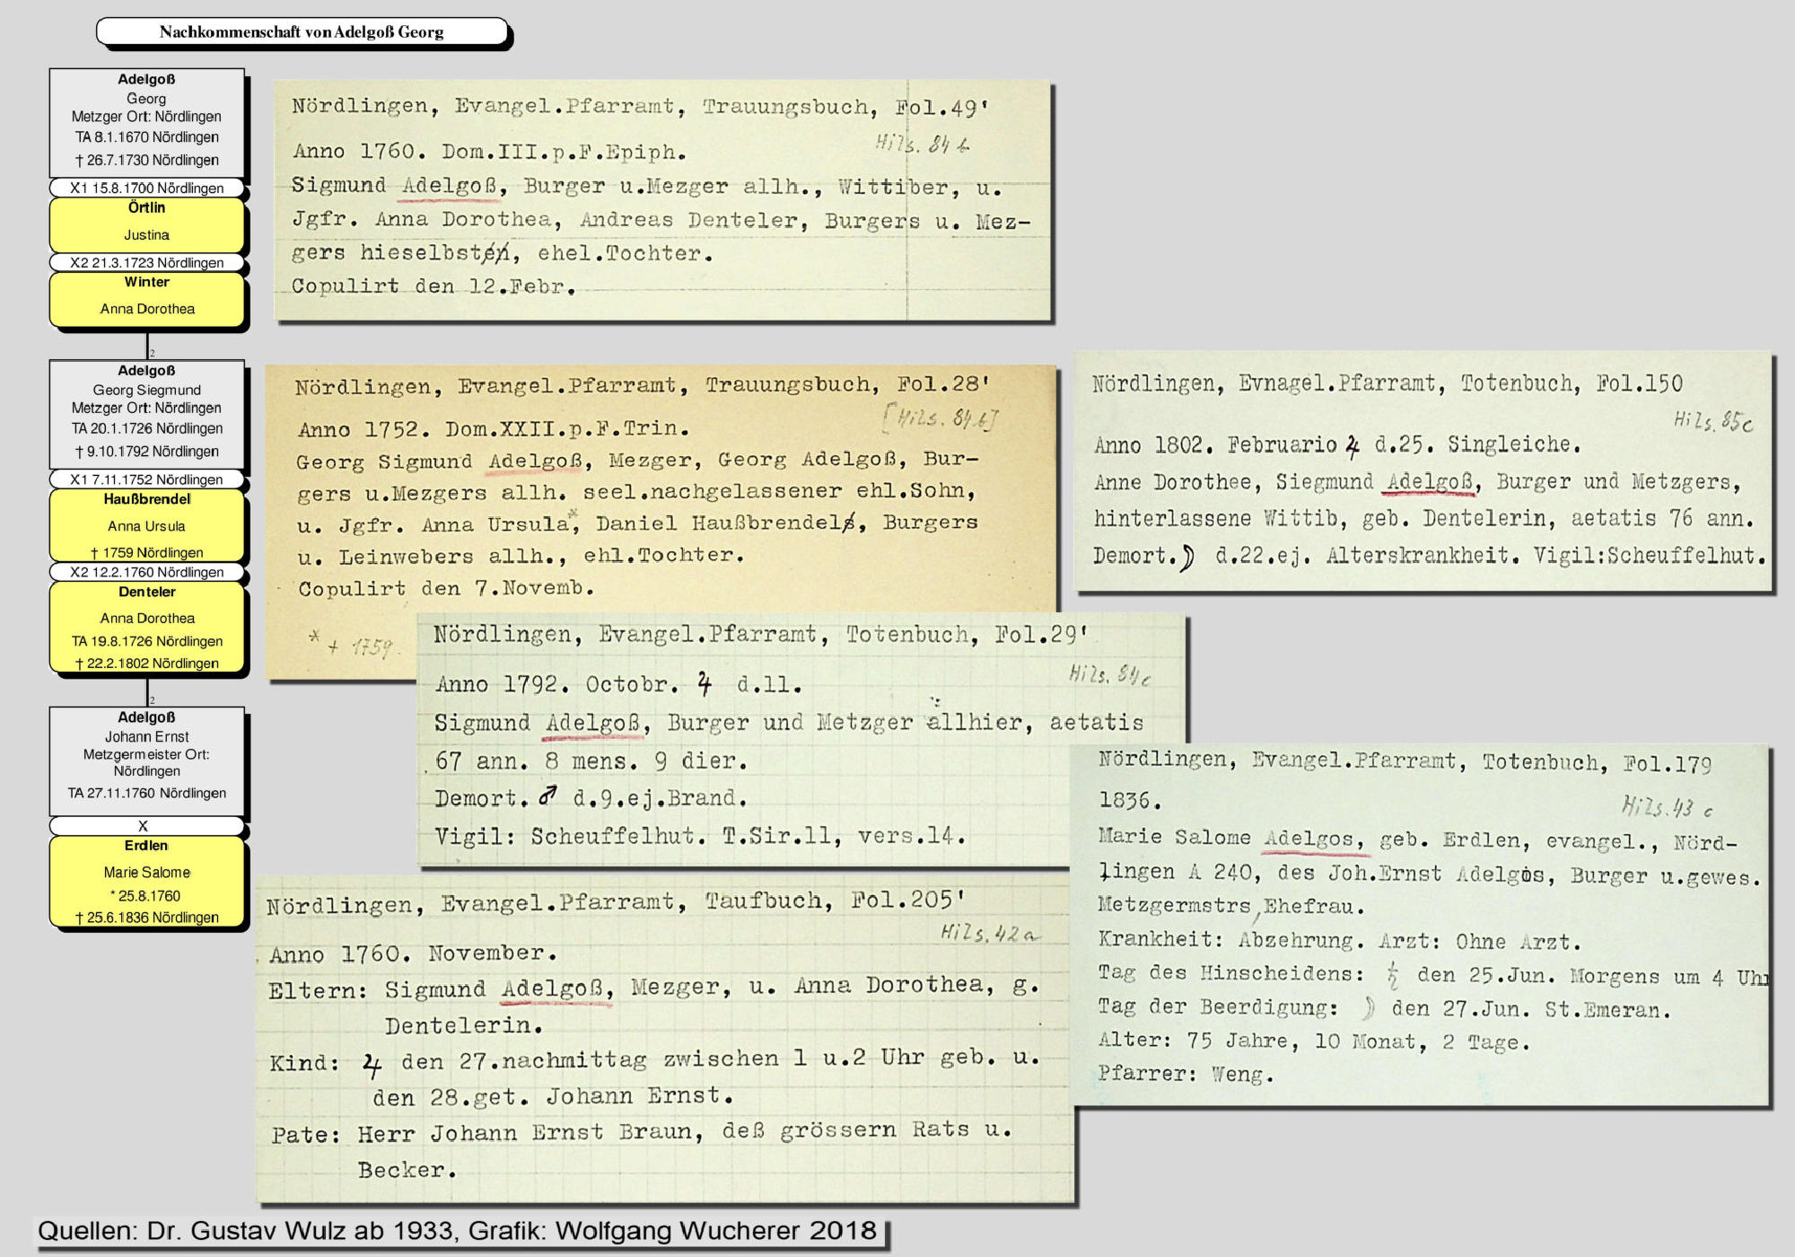
Task: Open the 1760 Trauungsbuch Fol.49' card
Action: (x=662, y=199)
